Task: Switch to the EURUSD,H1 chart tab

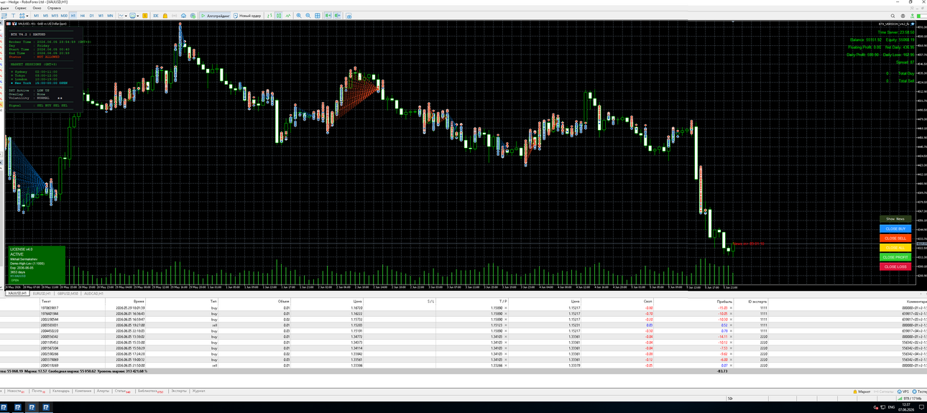Action: tap(42, 293)
